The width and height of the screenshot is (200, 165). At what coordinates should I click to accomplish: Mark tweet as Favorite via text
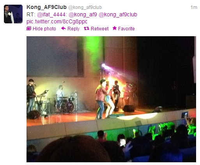[x=126, y=29]
